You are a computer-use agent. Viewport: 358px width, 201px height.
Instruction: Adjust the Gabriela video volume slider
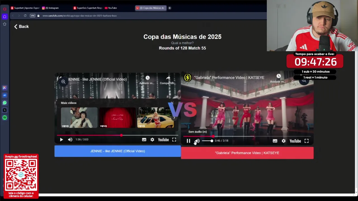207,141
